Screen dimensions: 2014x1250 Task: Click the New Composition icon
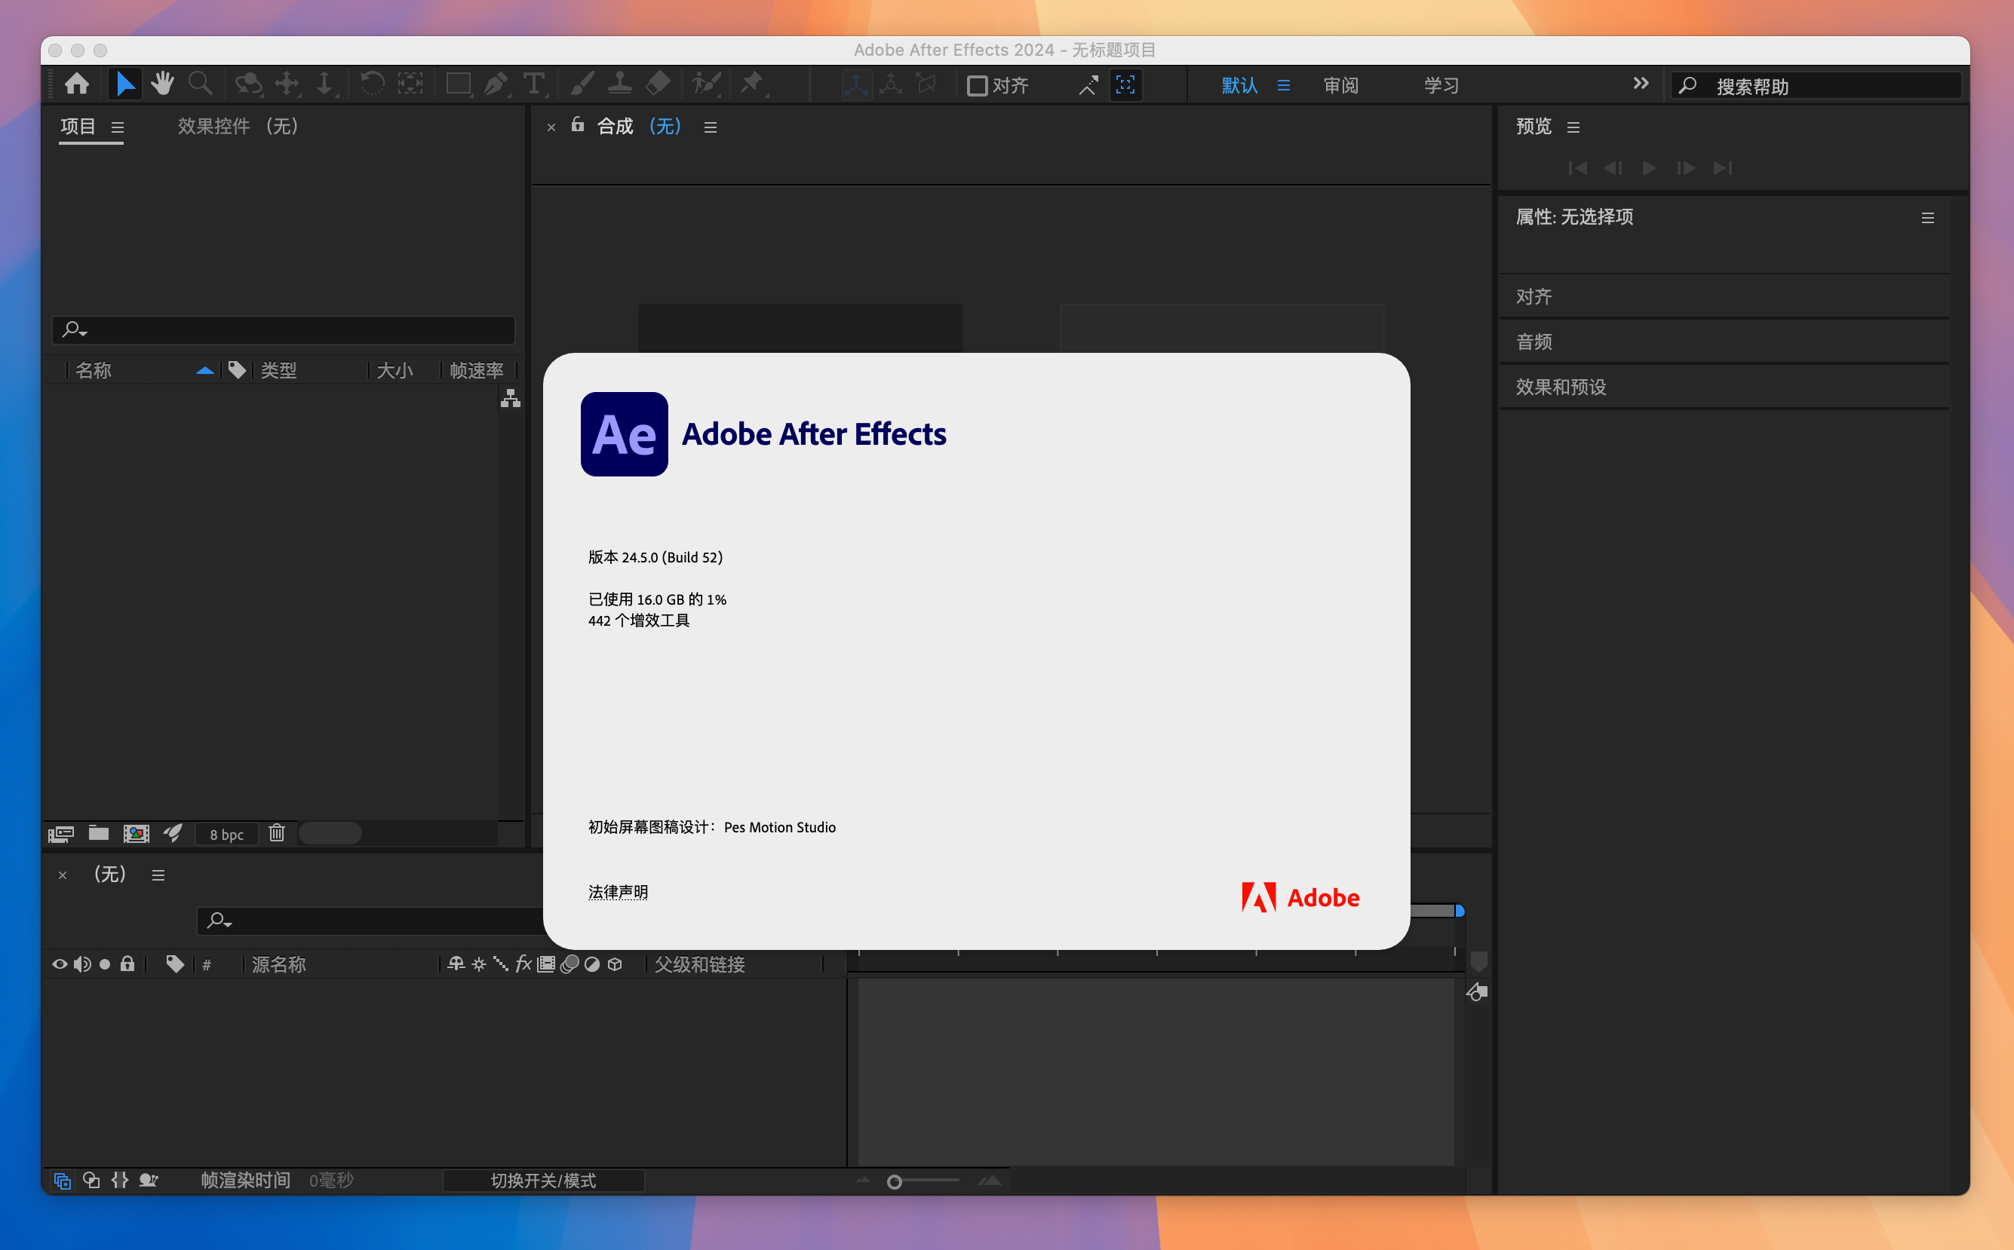[137, 833]
